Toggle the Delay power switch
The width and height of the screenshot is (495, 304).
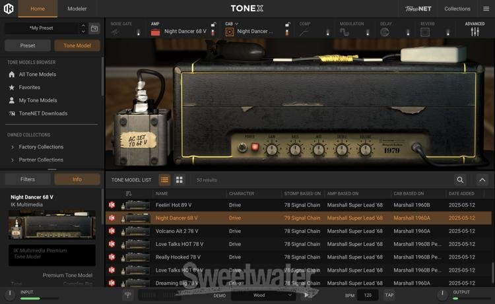click(x=408, y=32)
